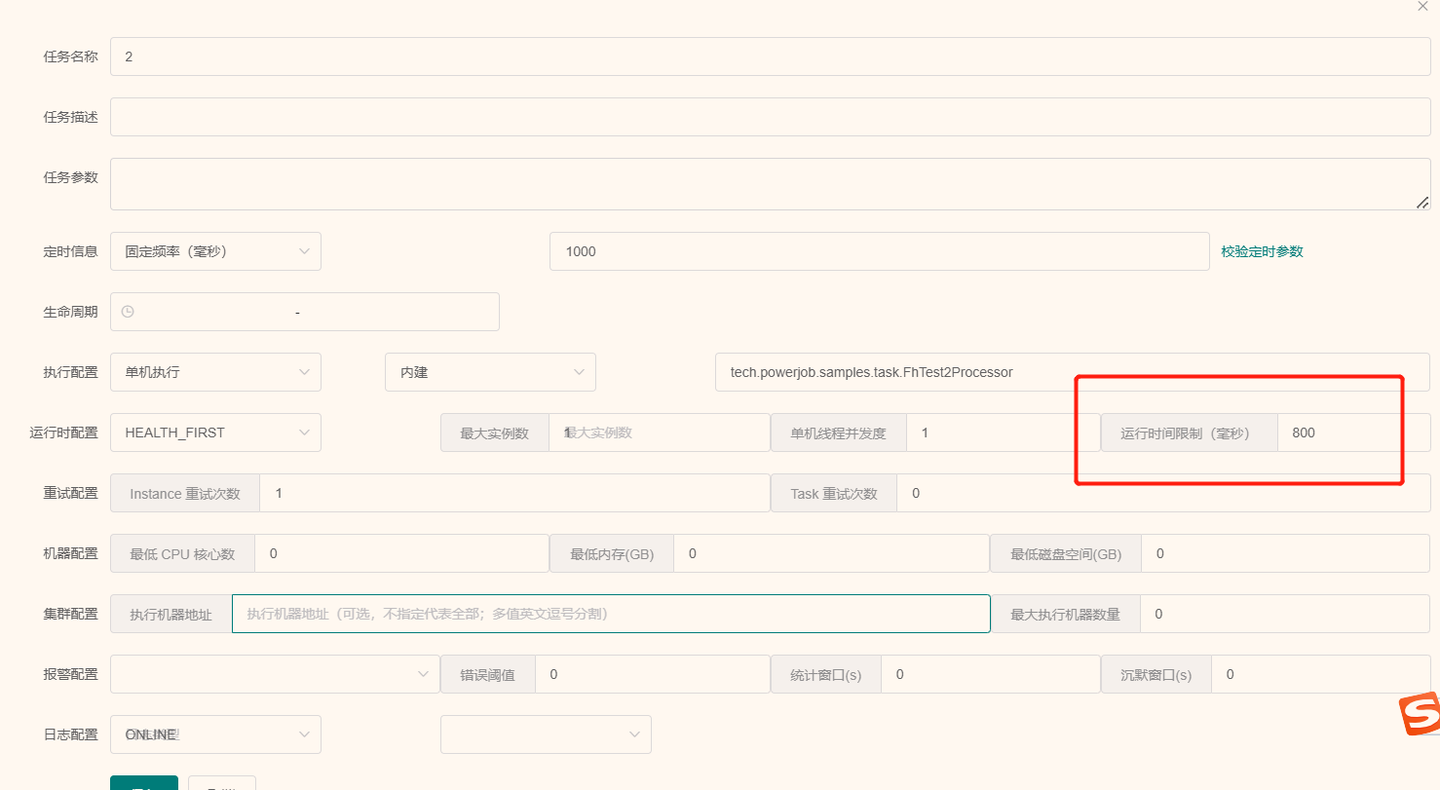The height and width of the screenshot is (790, 1440).
Task: Click the clock icon in 生命周期 field
Action: tap(127, 312)
